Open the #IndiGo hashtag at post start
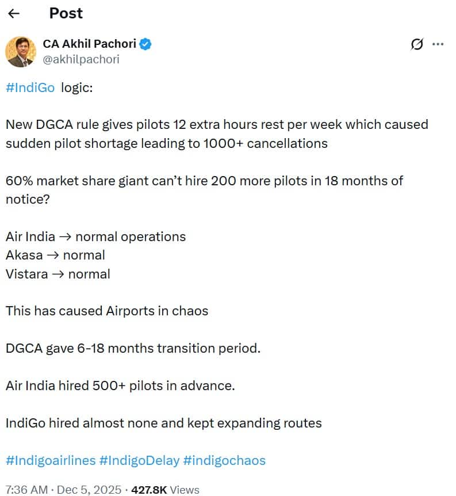The image size is (456, 496). 30,87
